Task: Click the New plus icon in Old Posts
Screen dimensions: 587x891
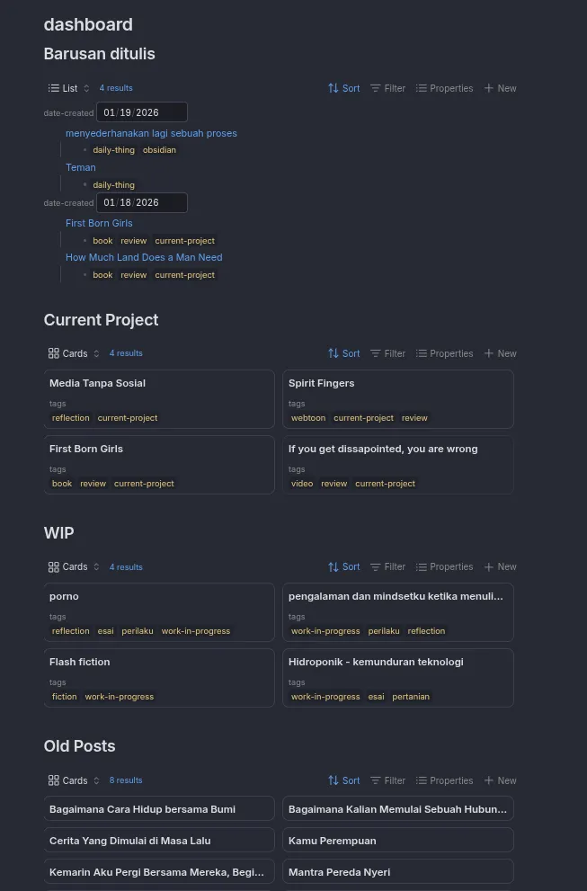Action: tap(489, 780)
